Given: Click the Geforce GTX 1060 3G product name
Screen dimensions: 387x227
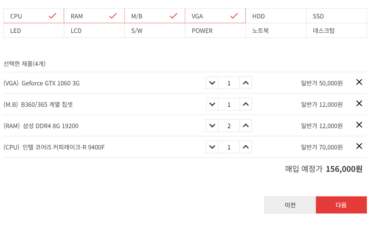Looking at the screenshot, I should [50, 83].
